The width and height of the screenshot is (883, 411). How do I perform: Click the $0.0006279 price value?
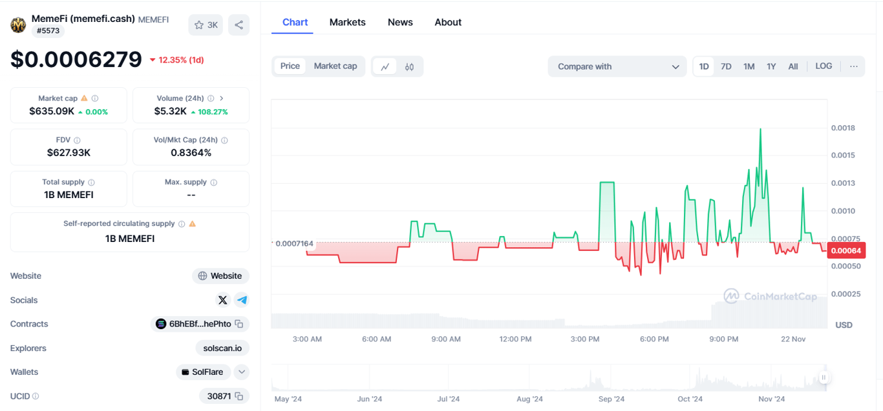click(x=76, y=59)
